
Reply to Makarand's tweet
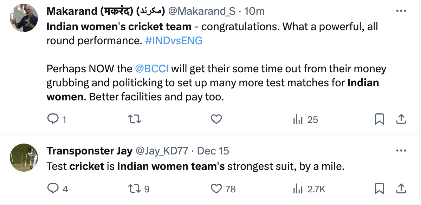pyautogui.click(x=52, y=120)
